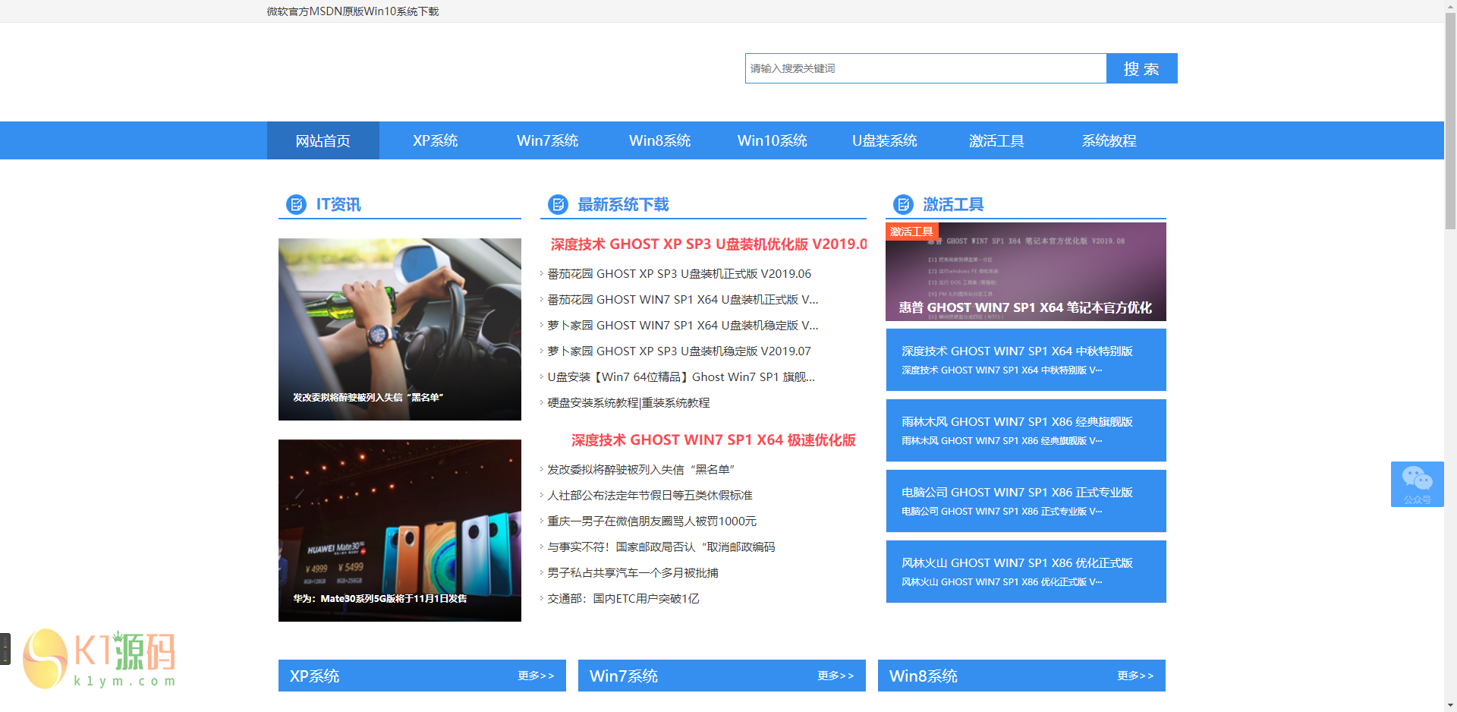Open the 雨林木风 GHOST WIN7 SP1 X86 card

pos(1025,430)
